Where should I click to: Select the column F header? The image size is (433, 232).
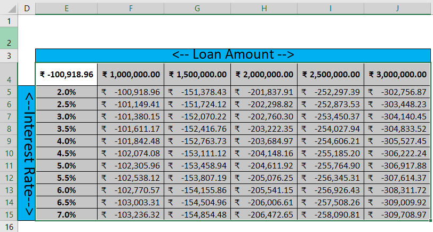[131, 7]
